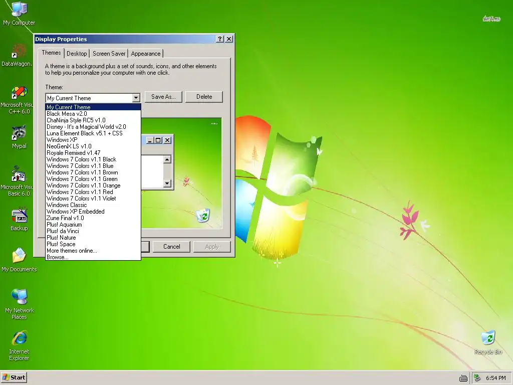This screenshot has height=385, width=513.
Task: Choose Windows 7 Colors v1.1 Blue
Action: [x=93, y=166]
